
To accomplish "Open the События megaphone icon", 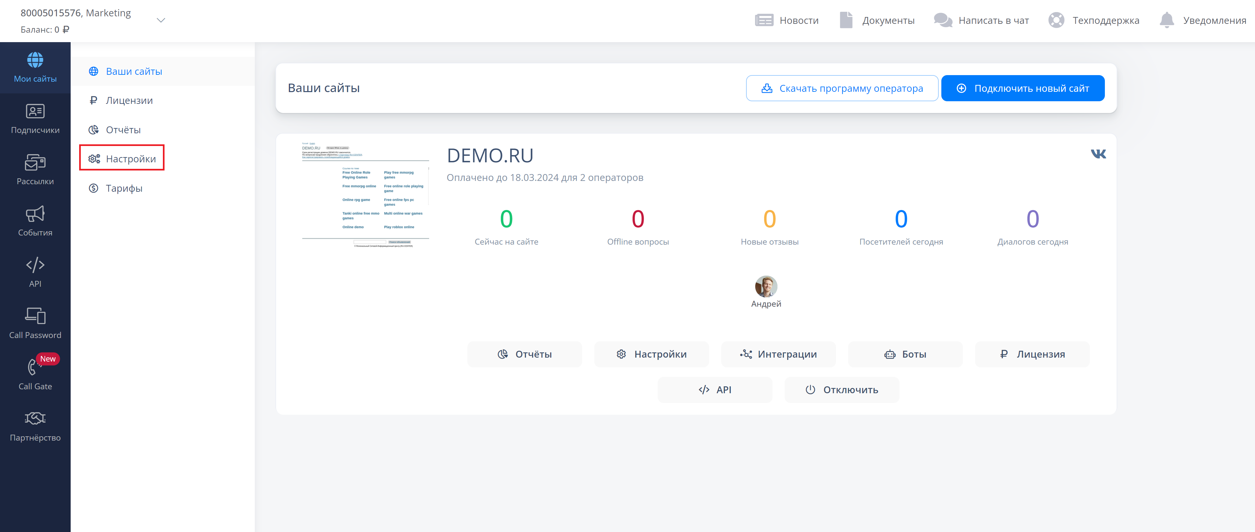I will pyautogui.click(x=35, y=214).
